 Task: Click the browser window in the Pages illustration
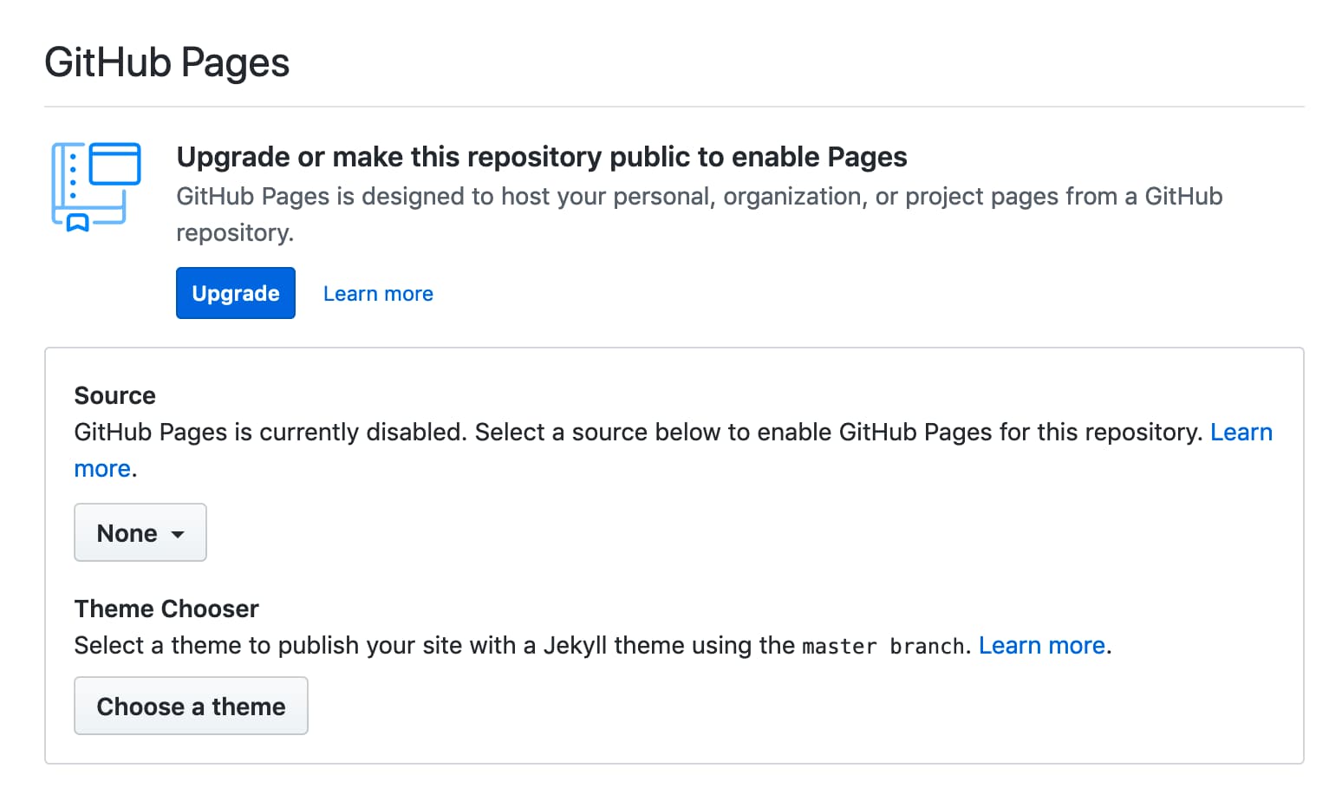(114, 164)
